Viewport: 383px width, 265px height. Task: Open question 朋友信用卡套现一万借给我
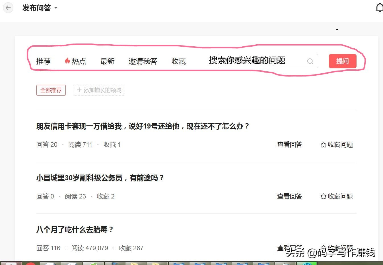click(x=143, y=126)
